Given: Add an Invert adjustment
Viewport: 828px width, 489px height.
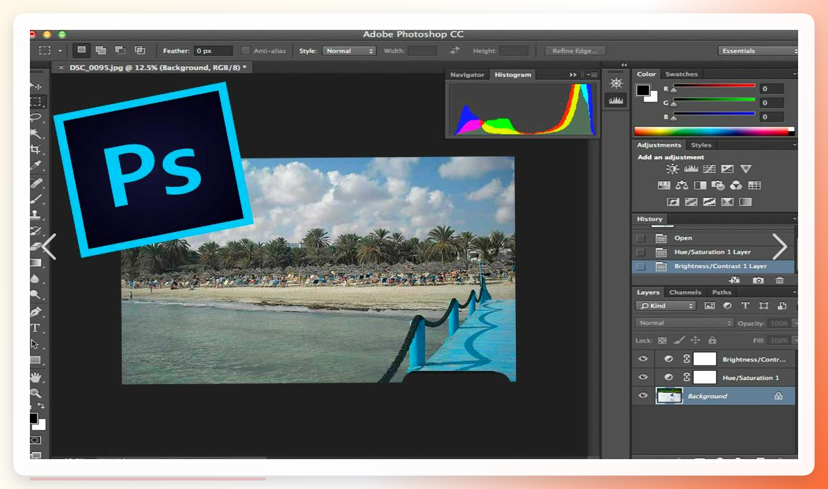Looking at the screenshot, I should point(673,201).
